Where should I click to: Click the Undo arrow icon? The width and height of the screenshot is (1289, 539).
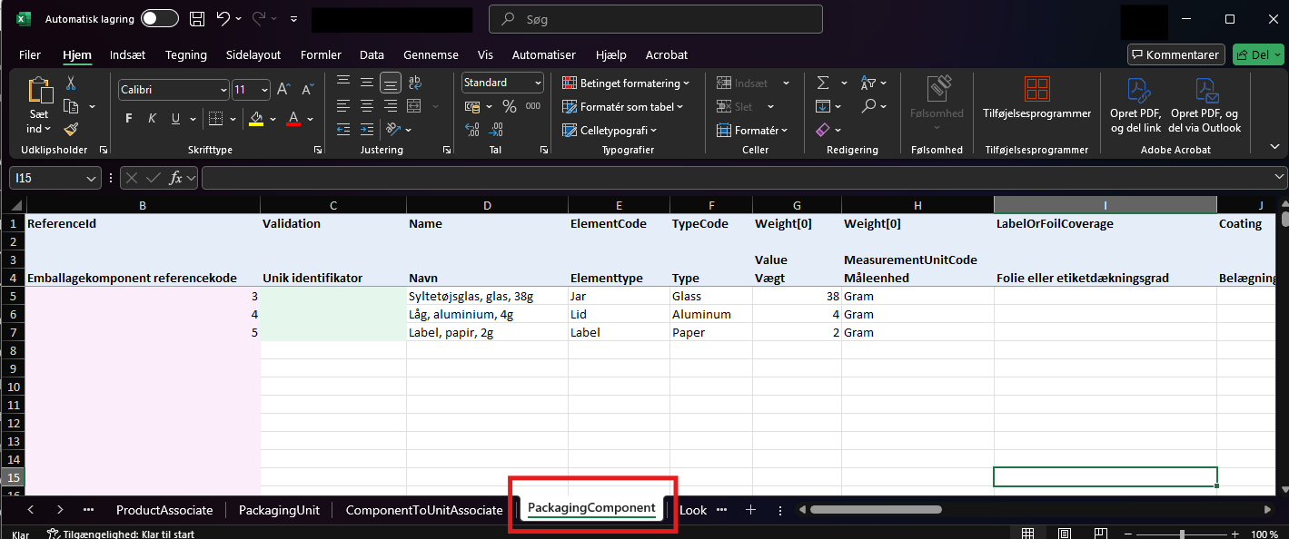pos(223,18)
